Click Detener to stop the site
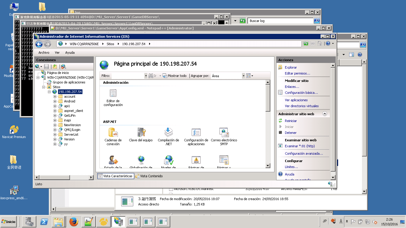Viewport: 406px width, 228px height. tap(291, 133)
